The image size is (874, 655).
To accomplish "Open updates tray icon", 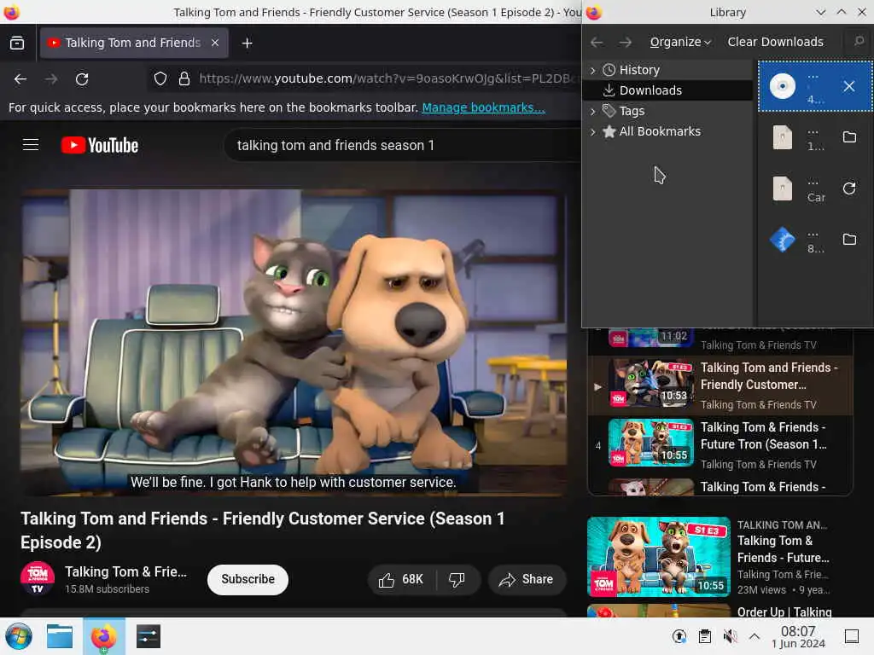I will point(679,636).
